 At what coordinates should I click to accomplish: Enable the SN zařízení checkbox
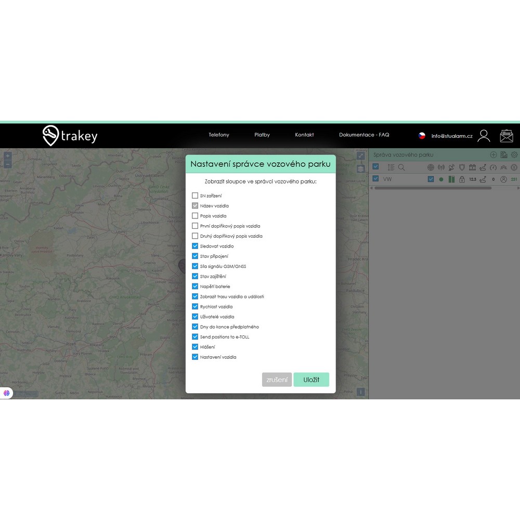195,196
